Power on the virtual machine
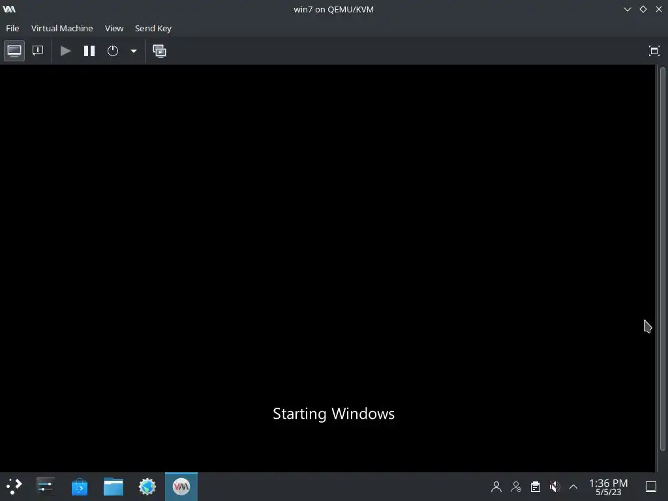Image resolution: width=668 pixels, height=501 pixels. tap(66, 51)
